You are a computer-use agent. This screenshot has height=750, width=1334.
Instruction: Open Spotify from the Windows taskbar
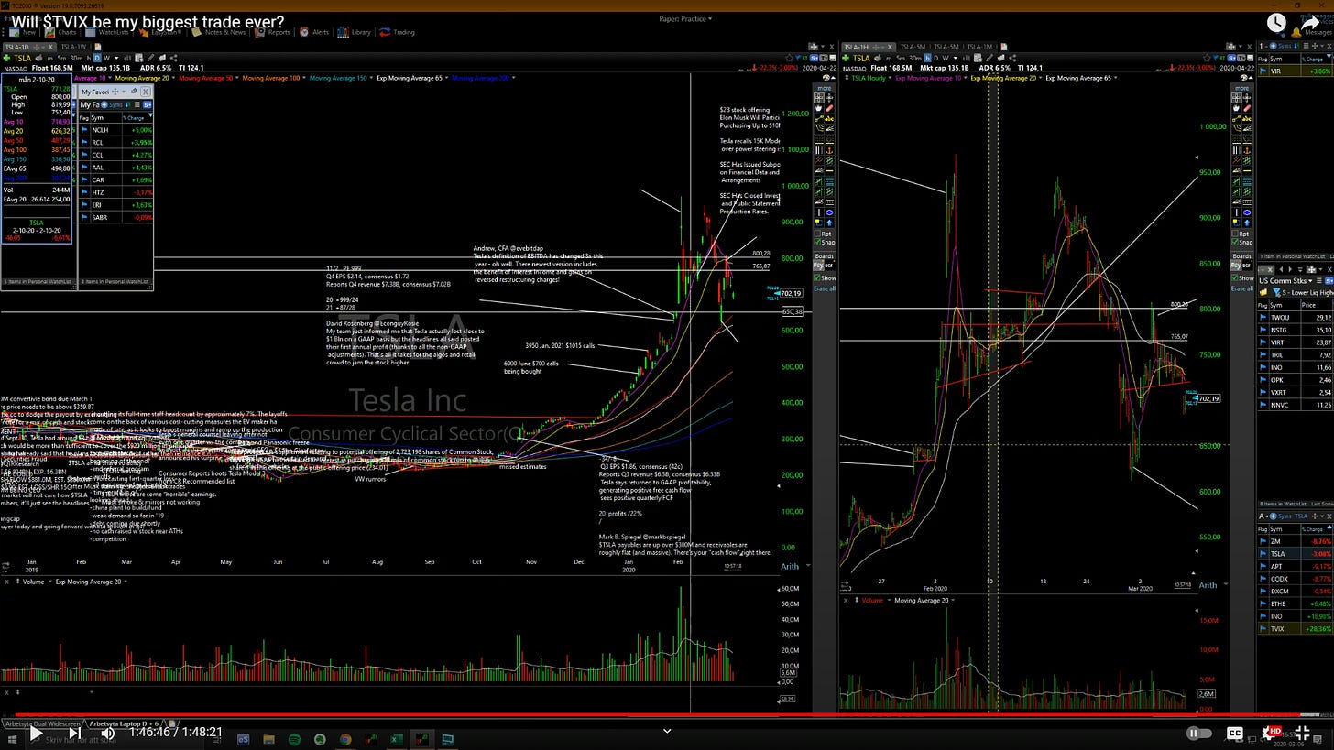(294, 739)
